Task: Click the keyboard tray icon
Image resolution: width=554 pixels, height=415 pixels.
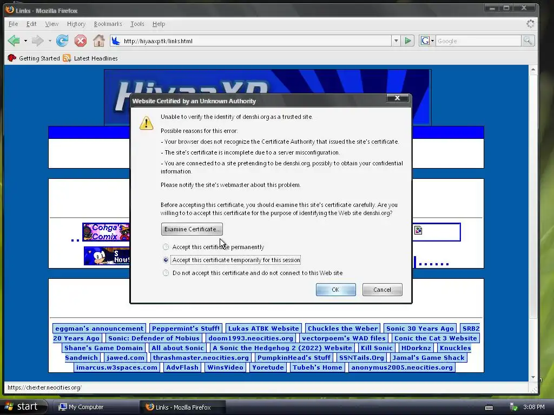Action: tap(489, 407)
